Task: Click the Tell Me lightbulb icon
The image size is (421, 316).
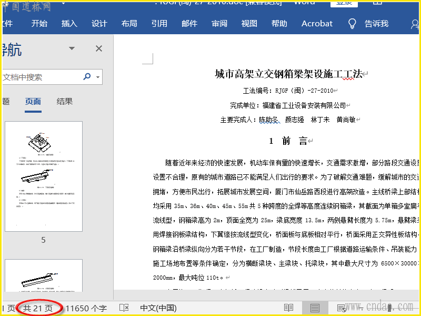Action: [x=353, y=24]
